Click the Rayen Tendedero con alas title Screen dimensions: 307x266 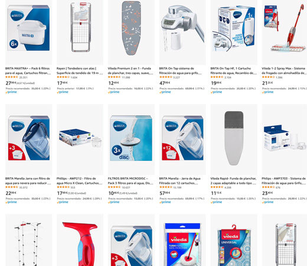point(80,71)
